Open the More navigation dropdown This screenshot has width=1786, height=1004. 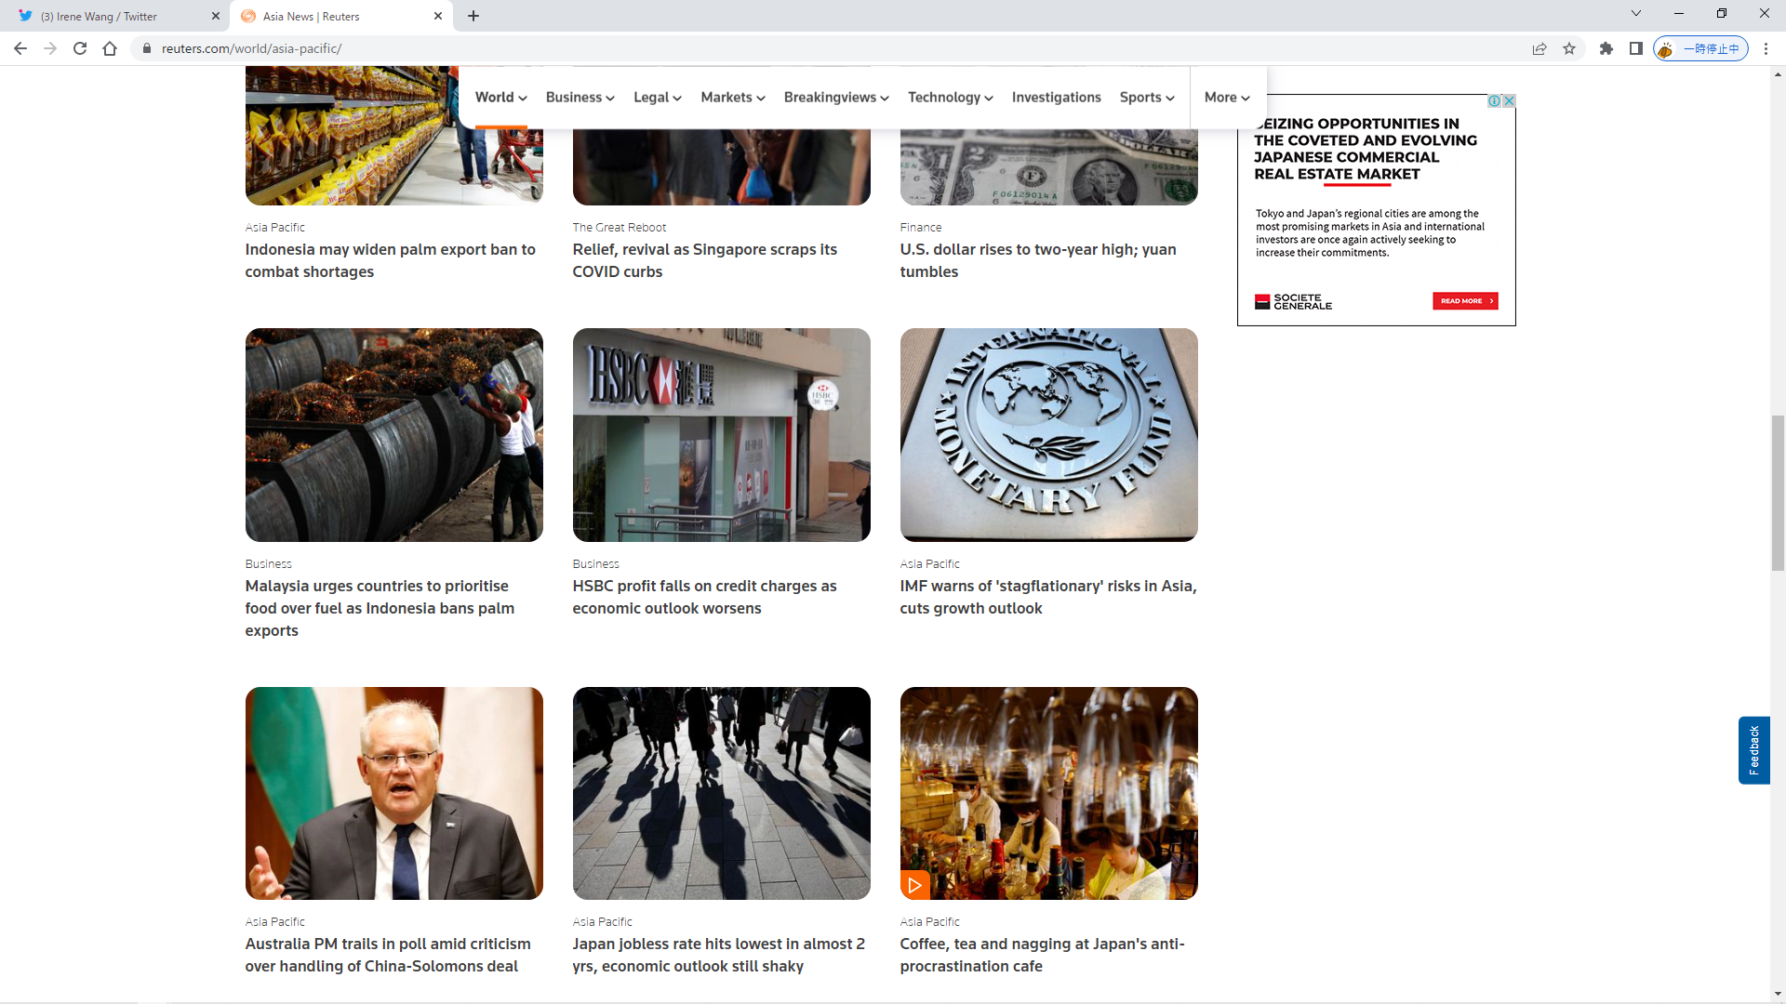1226,98
